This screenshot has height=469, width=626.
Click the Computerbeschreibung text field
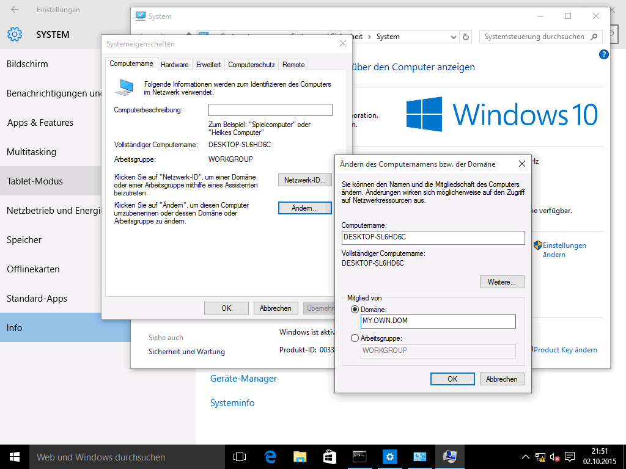(x=270, y=110)
